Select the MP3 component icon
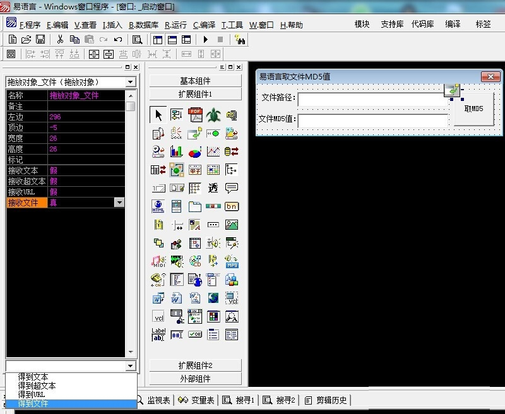 [232, 261]
